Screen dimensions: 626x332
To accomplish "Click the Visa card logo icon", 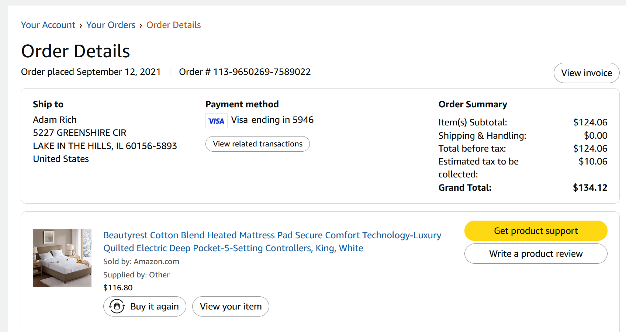I will pos(216,121).
